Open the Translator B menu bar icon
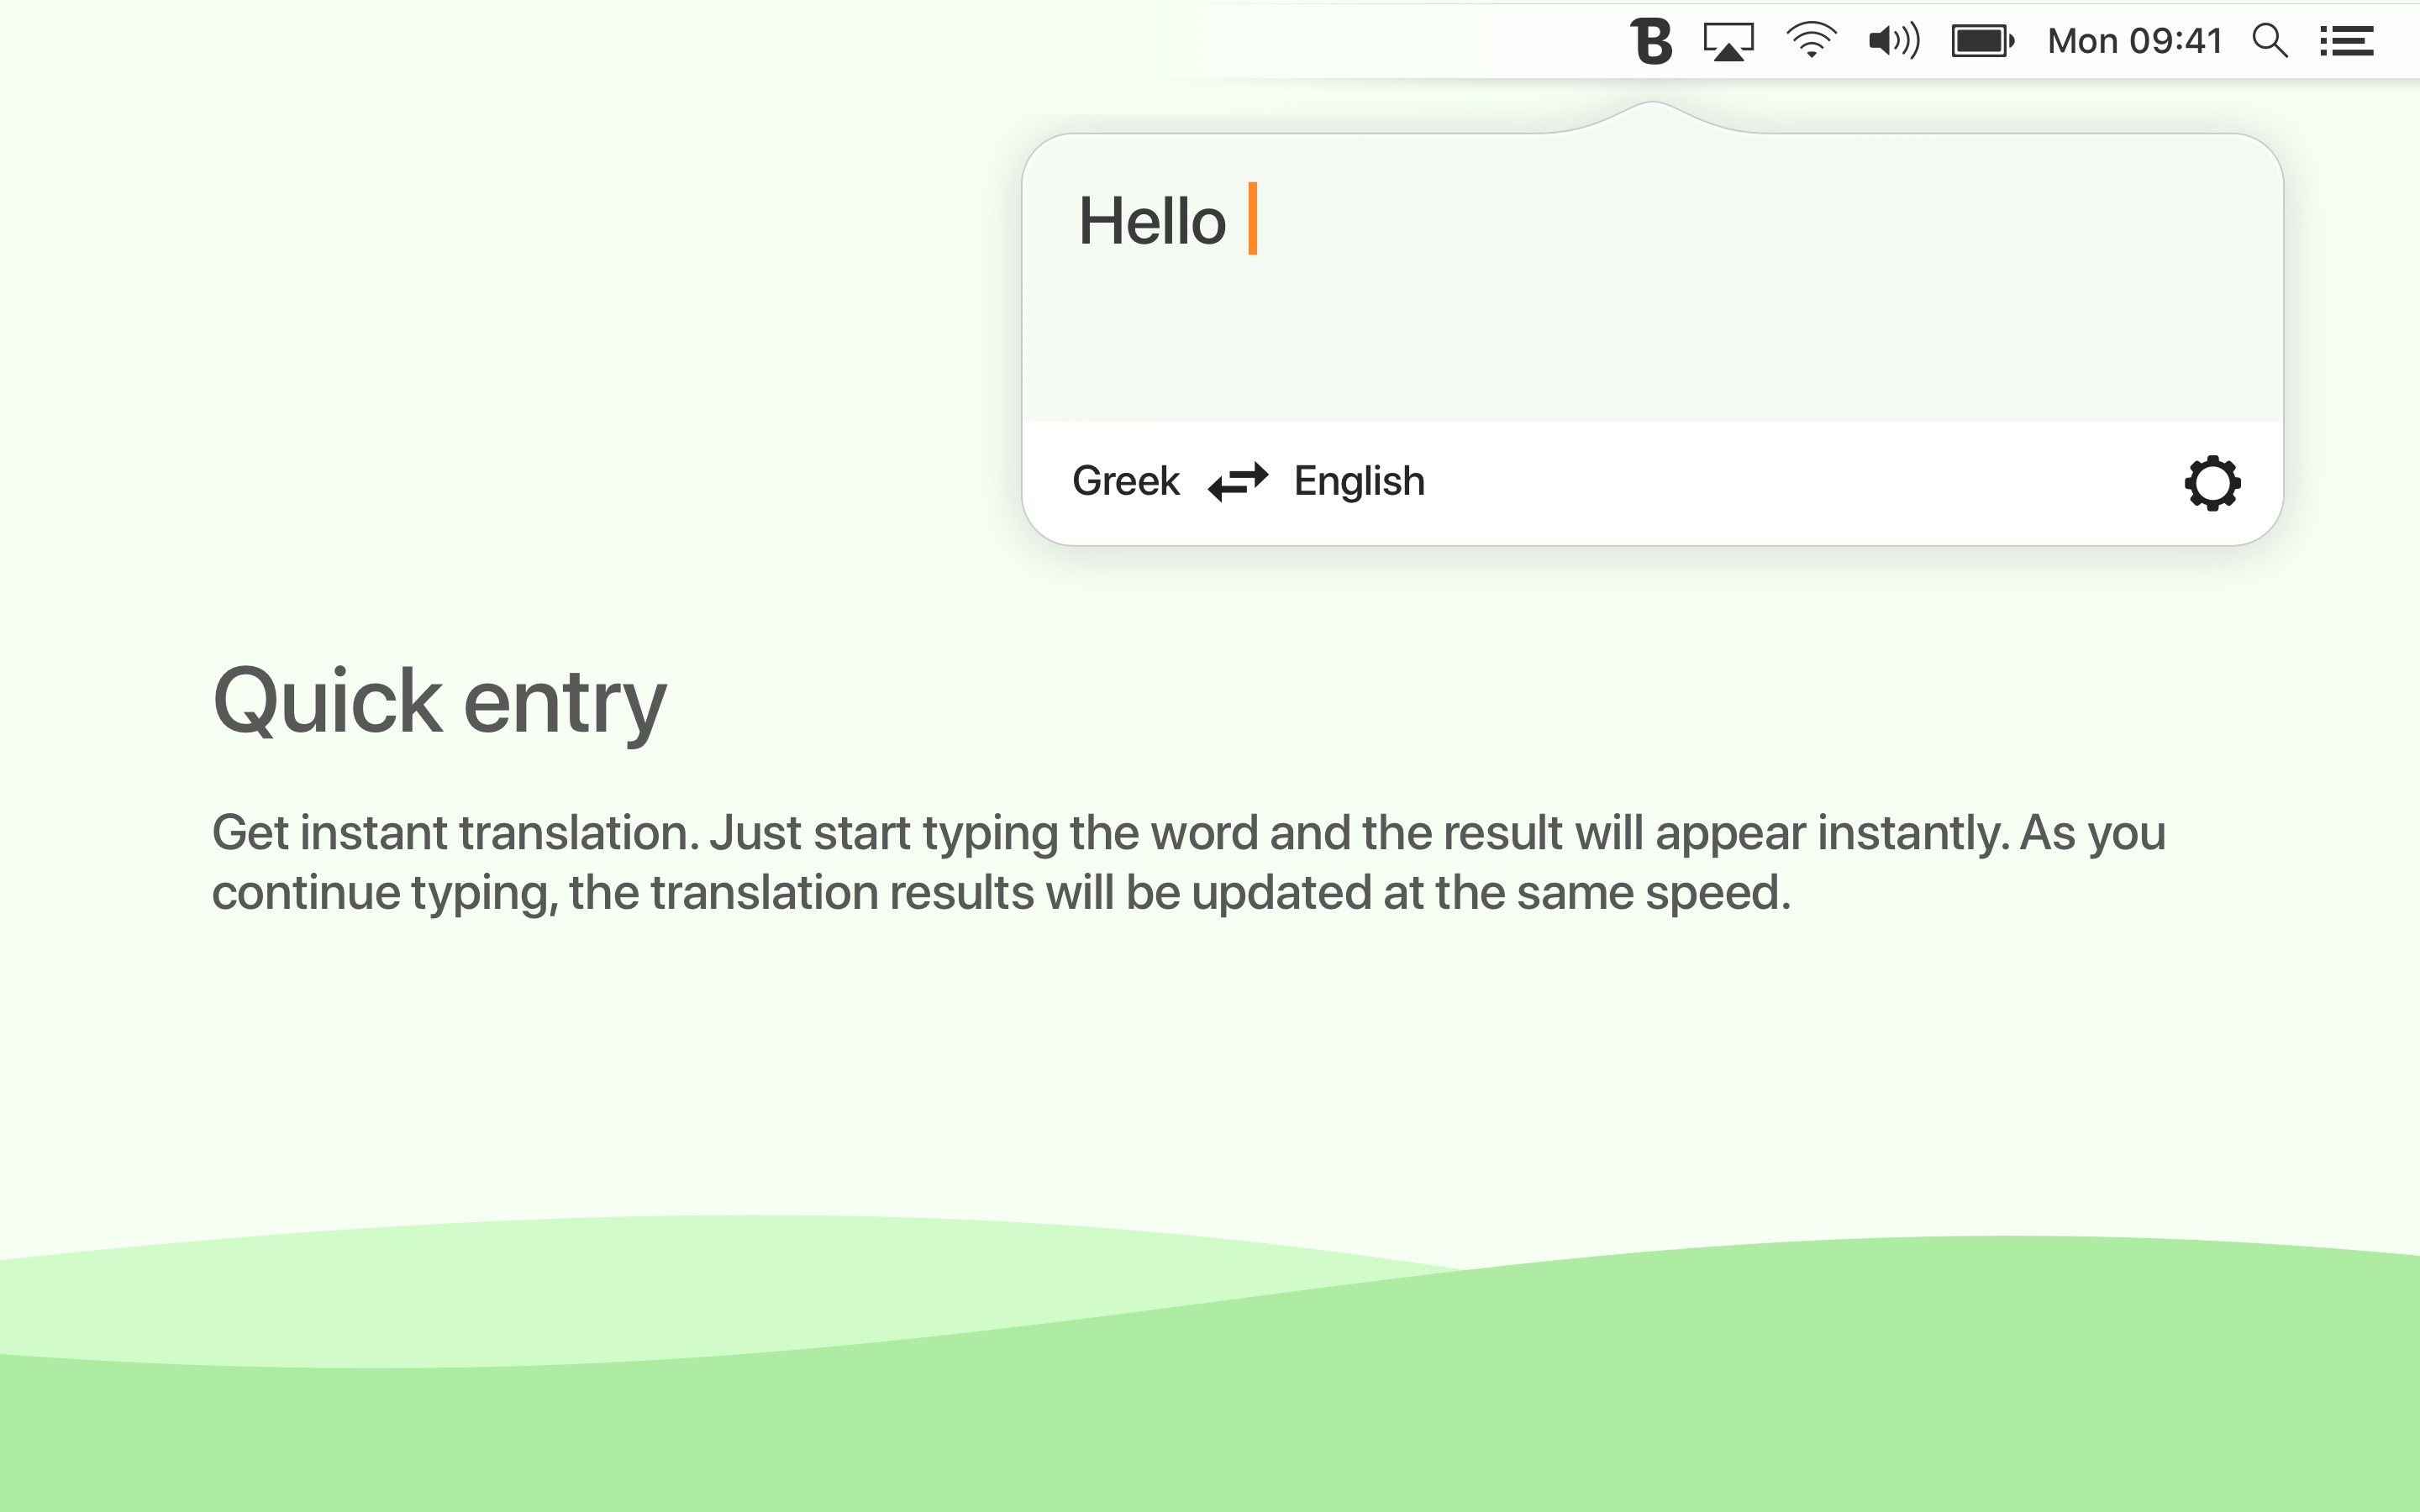 (x=1651, y=41)
